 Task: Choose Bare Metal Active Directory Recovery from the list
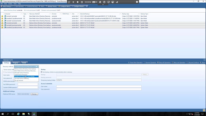[x=26, y=71]
